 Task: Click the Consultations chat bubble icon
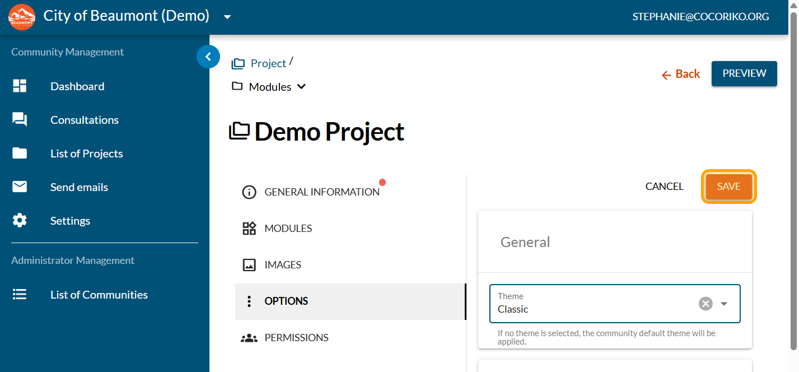tap(20, 120)
